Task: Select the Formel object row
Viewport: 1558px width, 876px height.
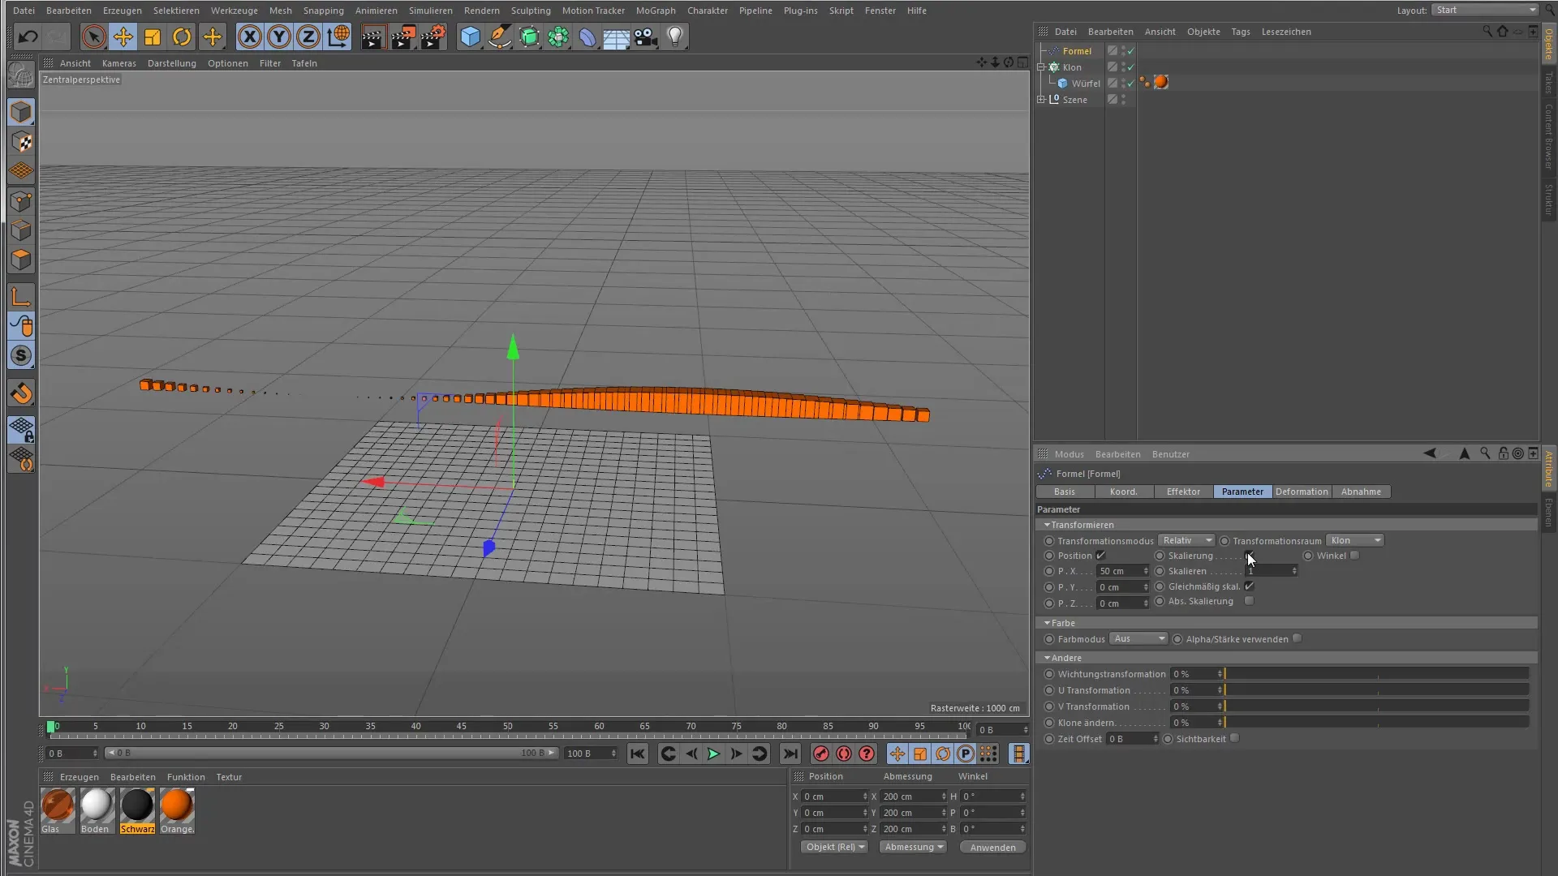Action: pyautogui.click(x=1077, y=51)
